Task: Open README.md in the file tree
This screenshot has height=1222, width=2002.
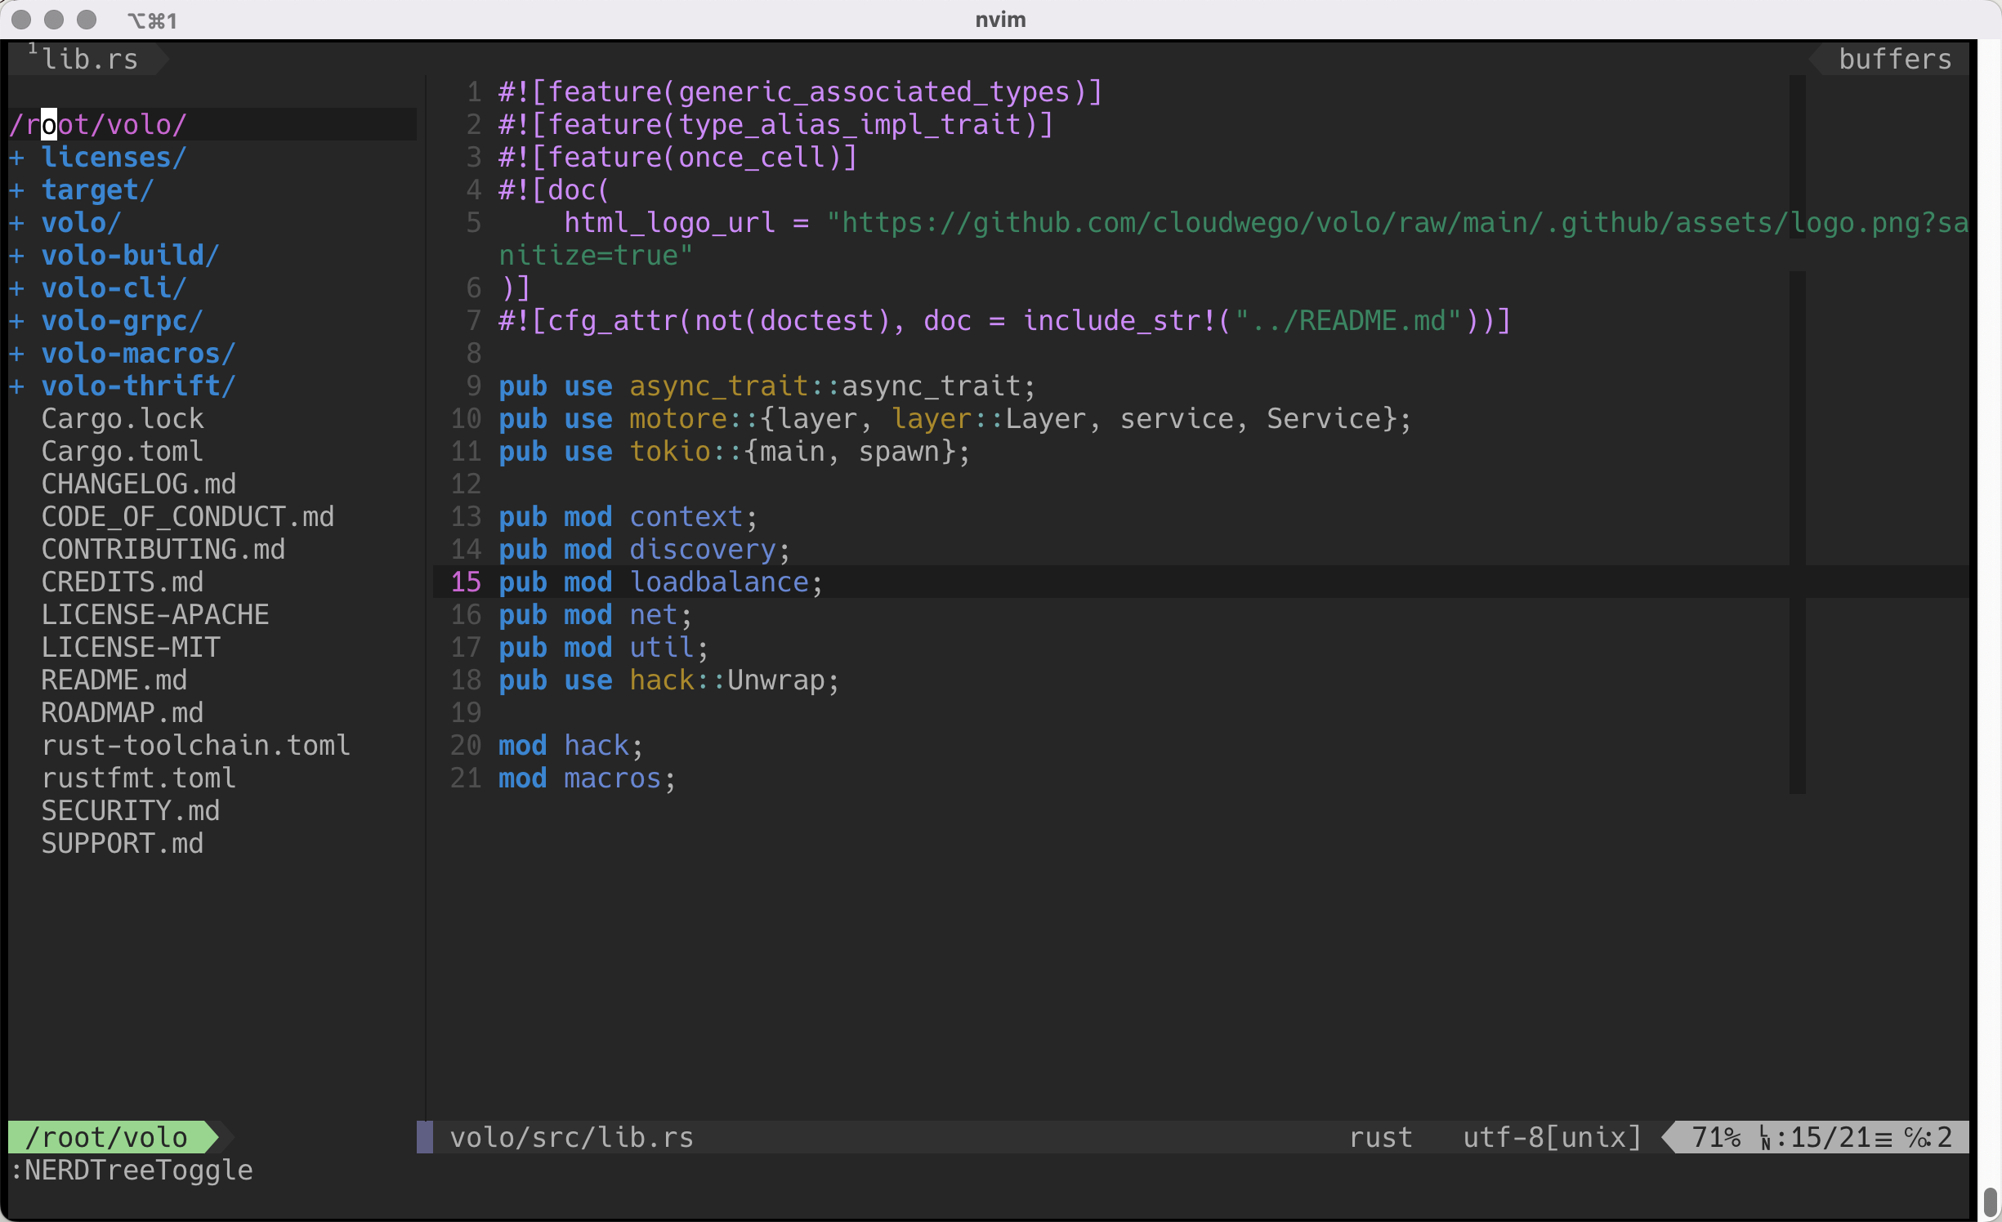Action: click(114, 680)
